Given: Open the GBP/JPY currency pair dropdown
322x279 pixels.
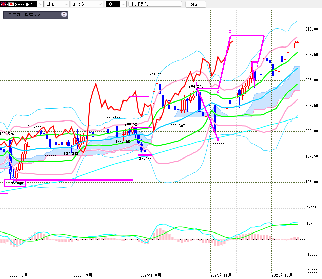Looking at the screenshot, I should [x=40, y=4].
